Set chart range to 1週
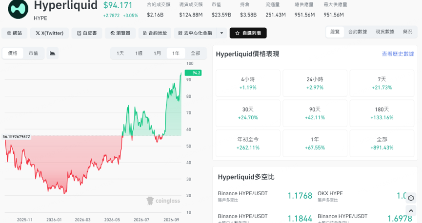Viewport: 422px width, 223px height. tap(139, 53)
